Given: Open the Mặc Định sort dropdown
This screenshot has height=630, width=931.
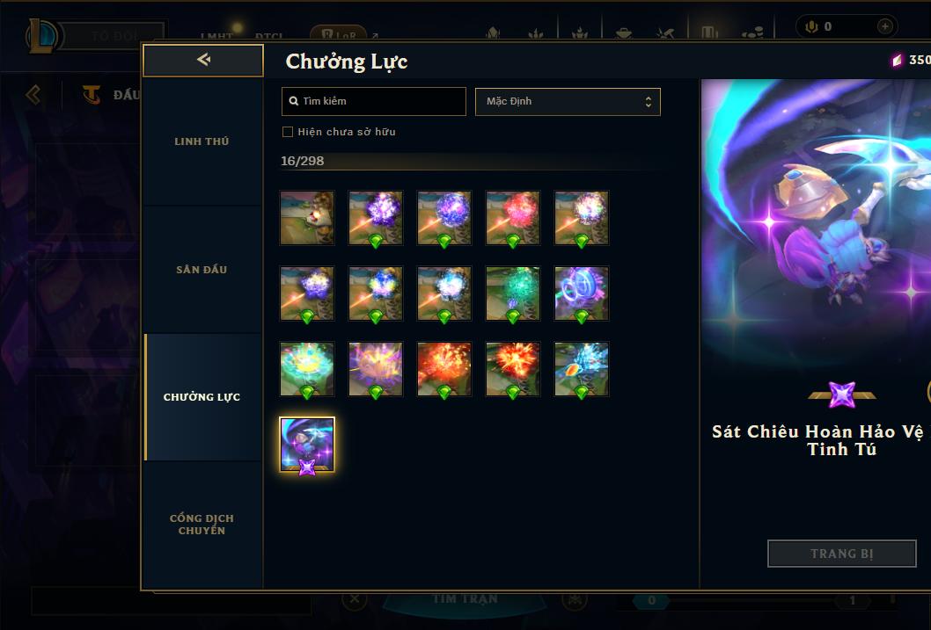Looking at the screenshot, I should (568, 101).
